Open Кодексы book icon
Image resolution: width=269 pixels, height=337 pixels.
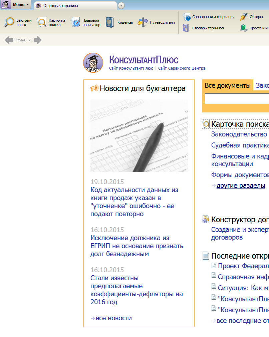[110, 22]
